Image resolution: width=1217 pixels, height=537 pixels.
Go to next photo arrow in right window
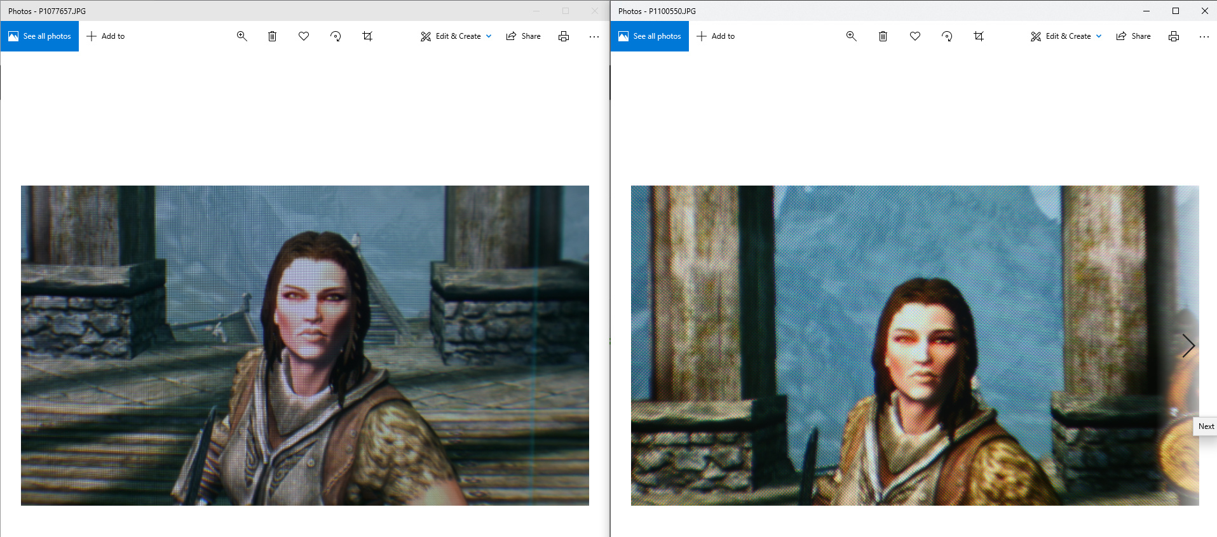(x=1188, y=346)
